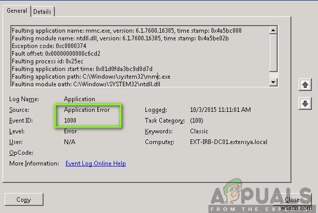Screen dimensions: 318x213
Task: Click the Faulting application name line
Action: click(126, 31)
